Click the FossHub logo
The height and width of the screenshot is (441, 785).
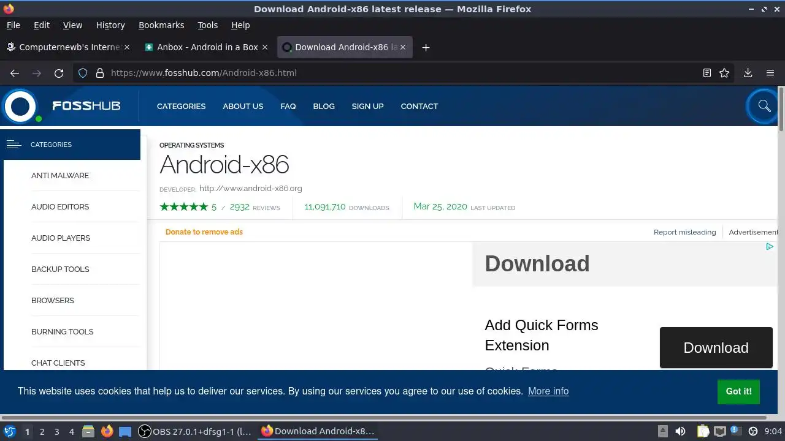click(x=61, y=106)
